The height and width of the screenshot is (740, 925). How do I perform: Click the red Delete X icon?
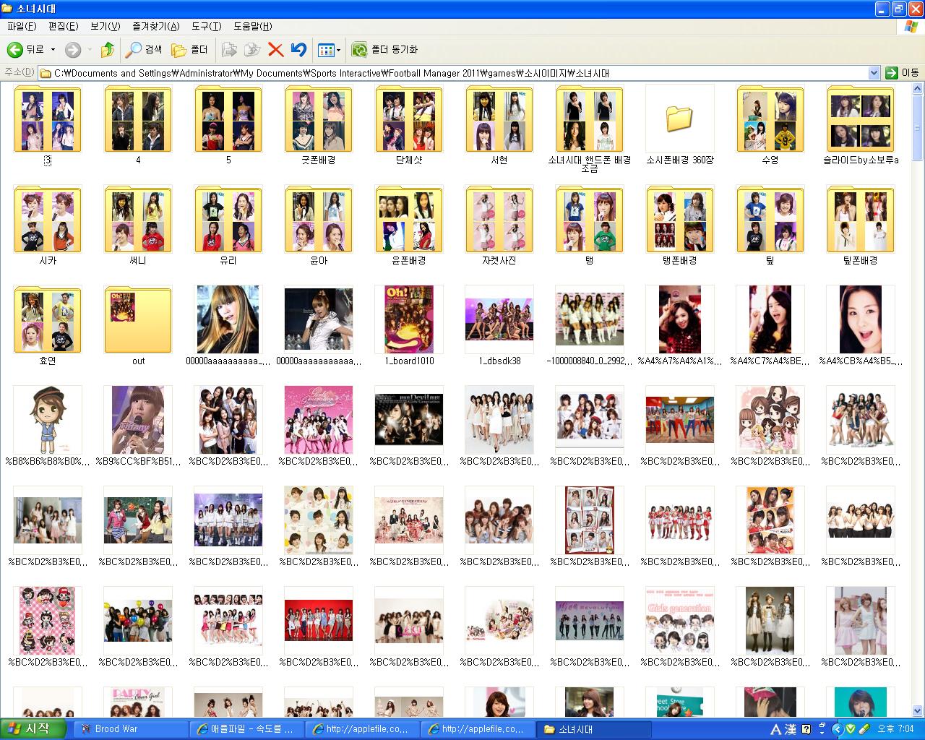pyautogui.click(x=275, y=50)
